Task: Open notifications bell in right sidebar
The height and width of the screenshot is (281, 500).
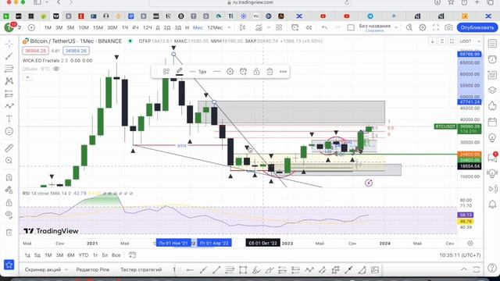Action: [x=492, y=204]
